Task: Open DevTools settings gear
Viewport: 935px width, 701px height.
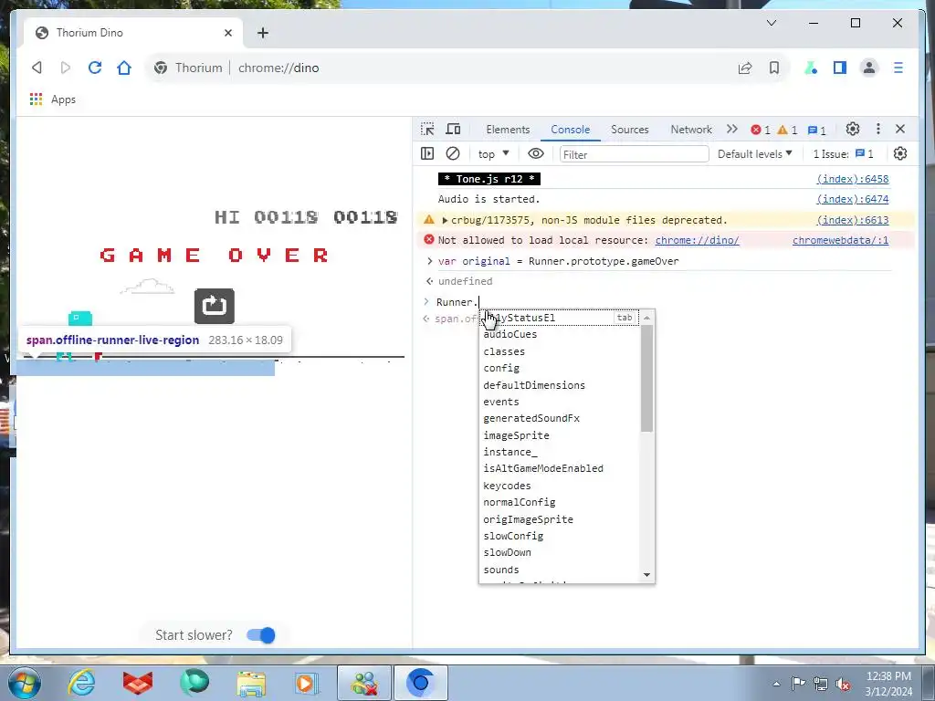Action: point(853,129)
